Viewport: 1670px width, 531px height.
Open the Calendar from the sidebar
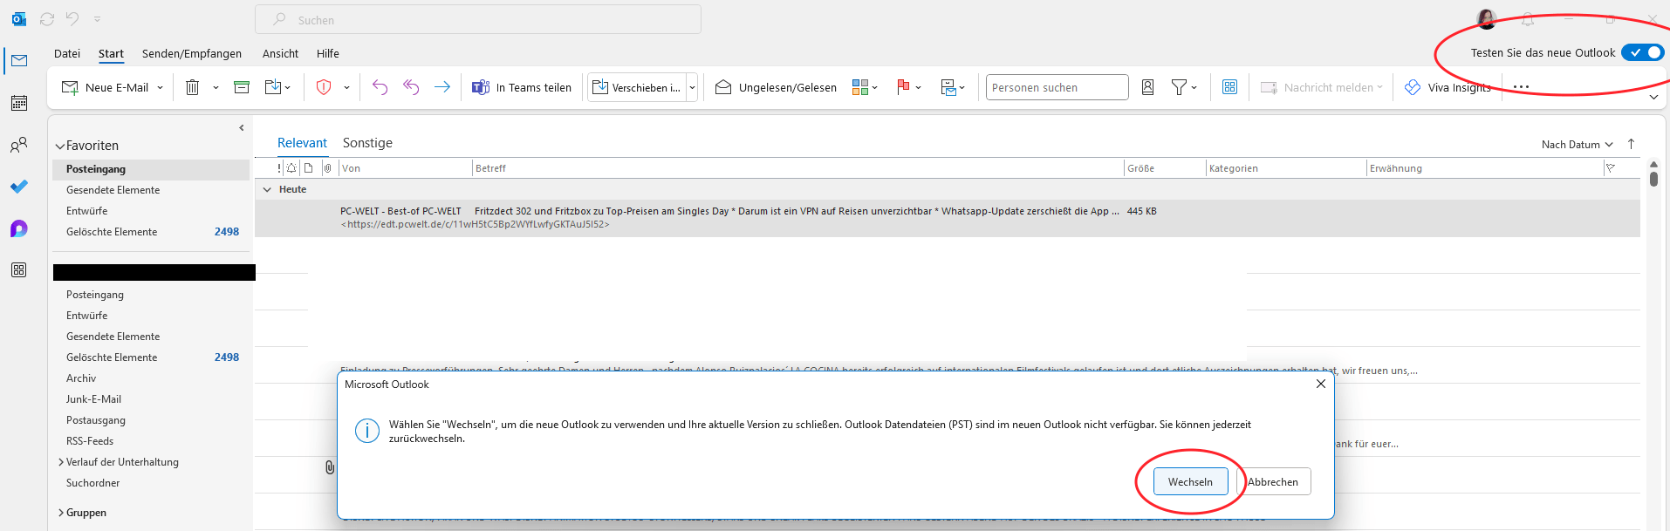pos(19,103)
